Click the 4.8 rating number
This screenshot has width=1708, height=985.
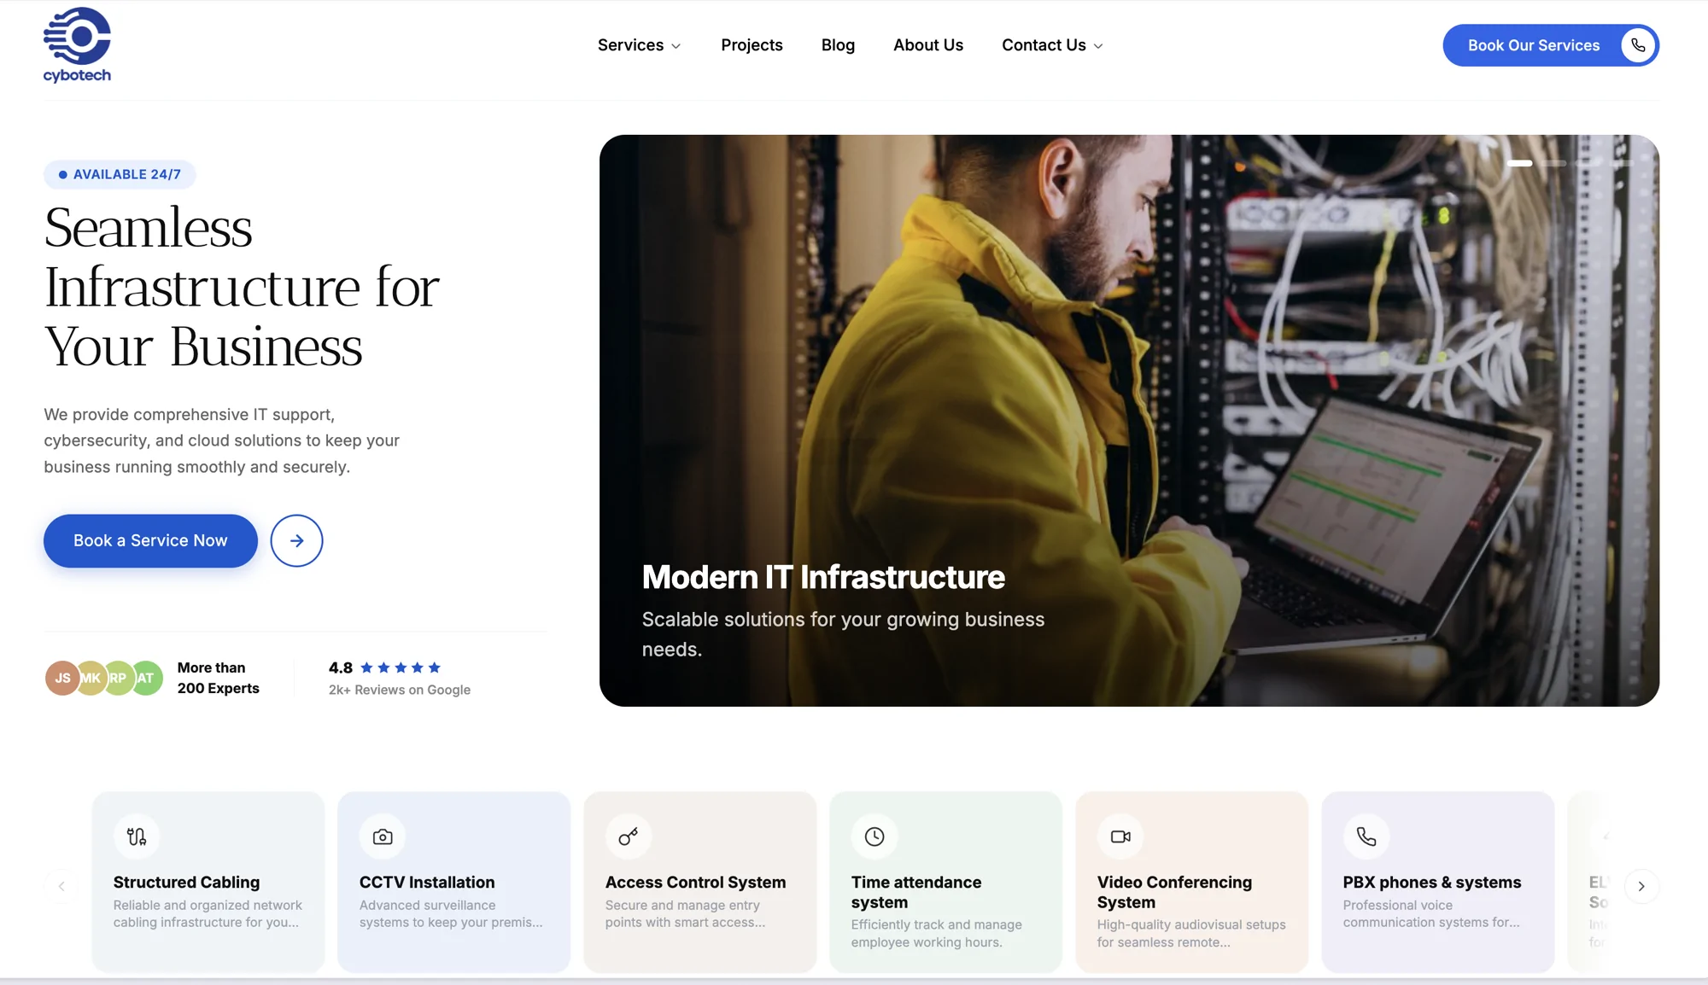click(341, 667)
